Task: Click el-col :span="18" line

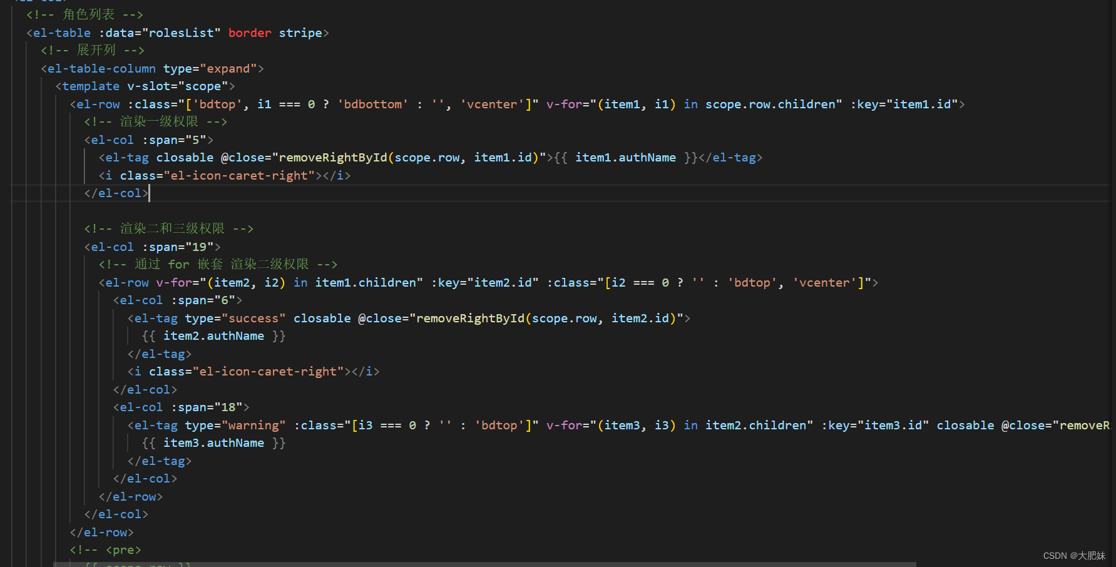Action: coord(182,407)
